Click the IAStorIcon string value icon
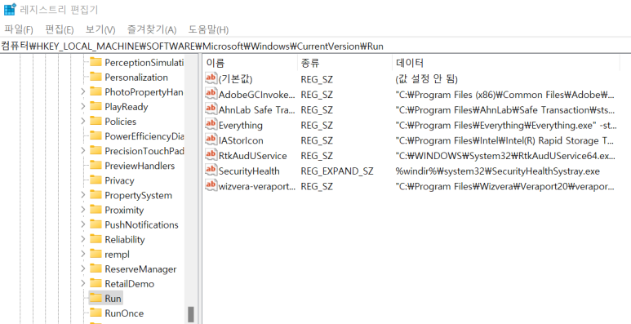Image resolution: width=631 pixels, height=324 pixels. pyautogui.click(x=211, y=140)
